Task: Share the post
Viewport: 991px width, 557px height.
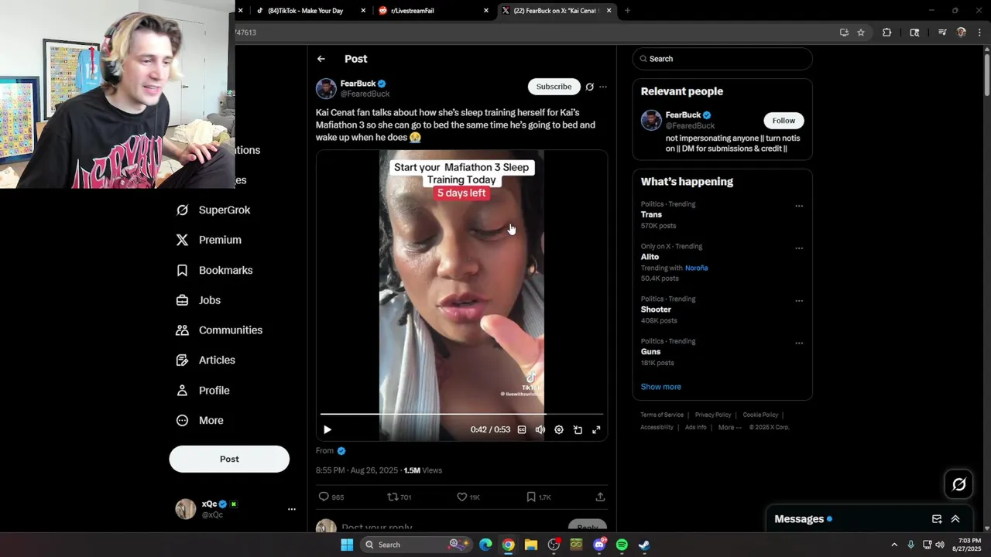Action: point(600,497)
